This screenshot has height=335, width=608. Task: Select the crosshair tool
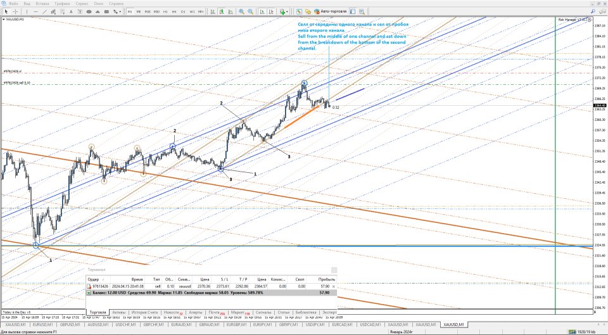15,11
